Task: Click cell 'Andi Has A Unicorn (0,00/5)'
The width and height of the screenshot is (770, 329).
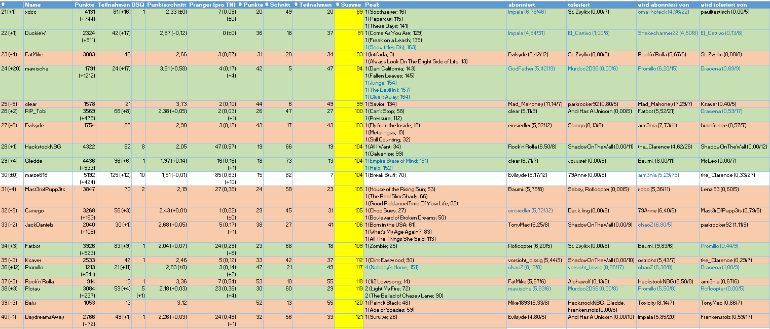Action: (x=600, y=111)
